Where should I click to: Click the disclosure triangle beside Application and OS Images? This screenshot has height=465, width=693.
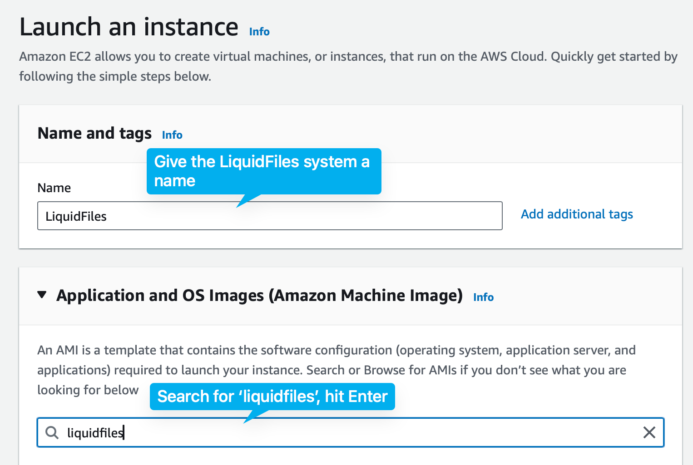(x=42, y=295)
